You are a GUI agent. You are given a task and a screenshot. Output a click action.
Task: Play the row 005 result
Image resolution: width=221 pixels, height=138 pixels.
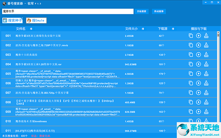click(x=199, y=74)
